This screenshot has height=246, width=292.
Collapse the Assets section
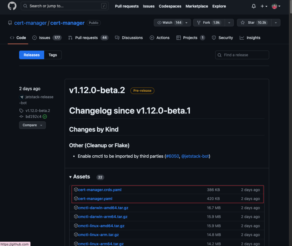click(80, 177)
